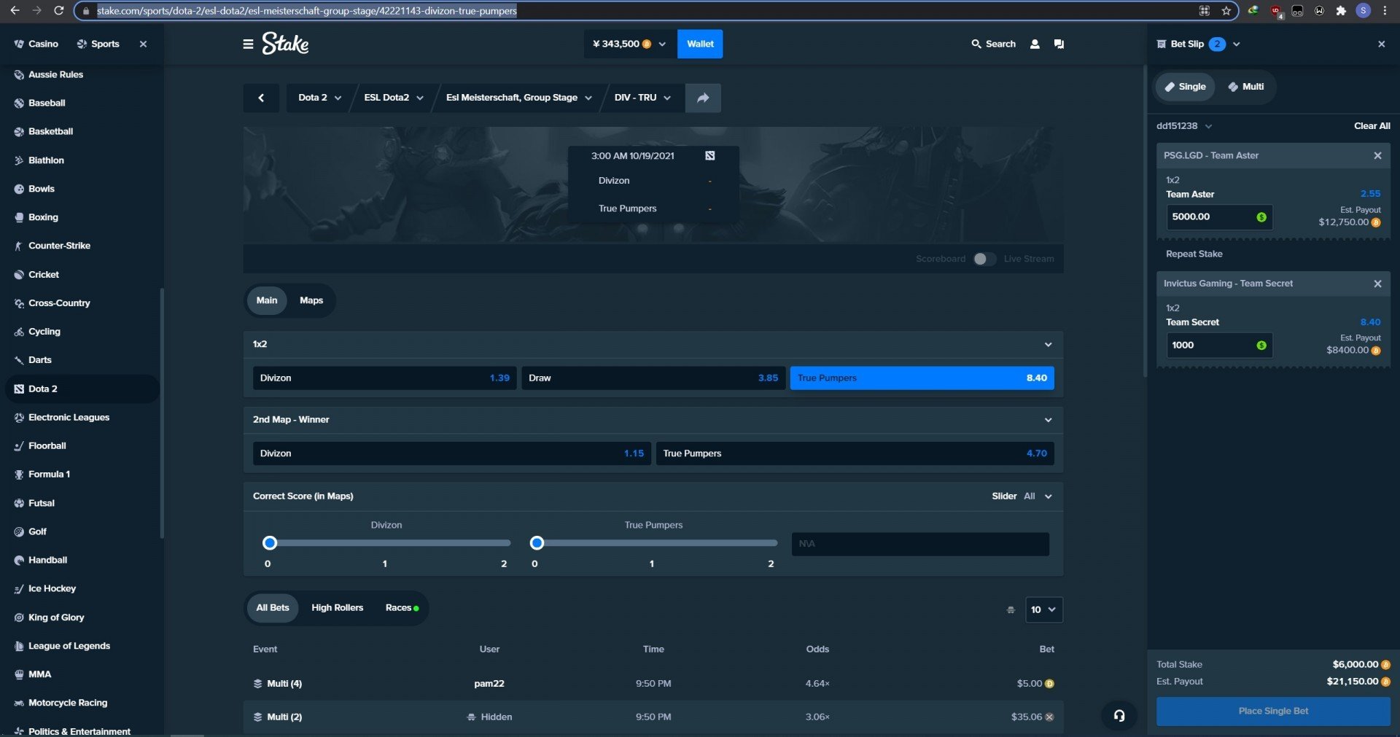Screen dimensions: 1400x737
Task: Select True Pumpers 8.40 in 1x2
Action: [x=922, y=378]
